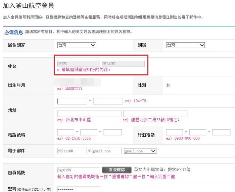Click the CHIEN surname field
Screen dimensions: 235x192
pos(79,64)
